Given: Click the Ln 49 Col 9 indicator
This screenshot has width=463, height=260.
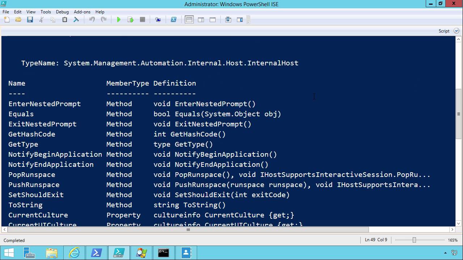Looking at the screenshot, I should coord(376,240).
